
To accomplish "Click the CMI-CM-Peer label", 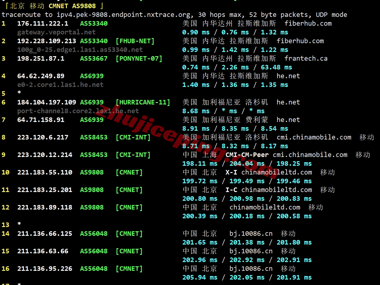I will (247, 155).
